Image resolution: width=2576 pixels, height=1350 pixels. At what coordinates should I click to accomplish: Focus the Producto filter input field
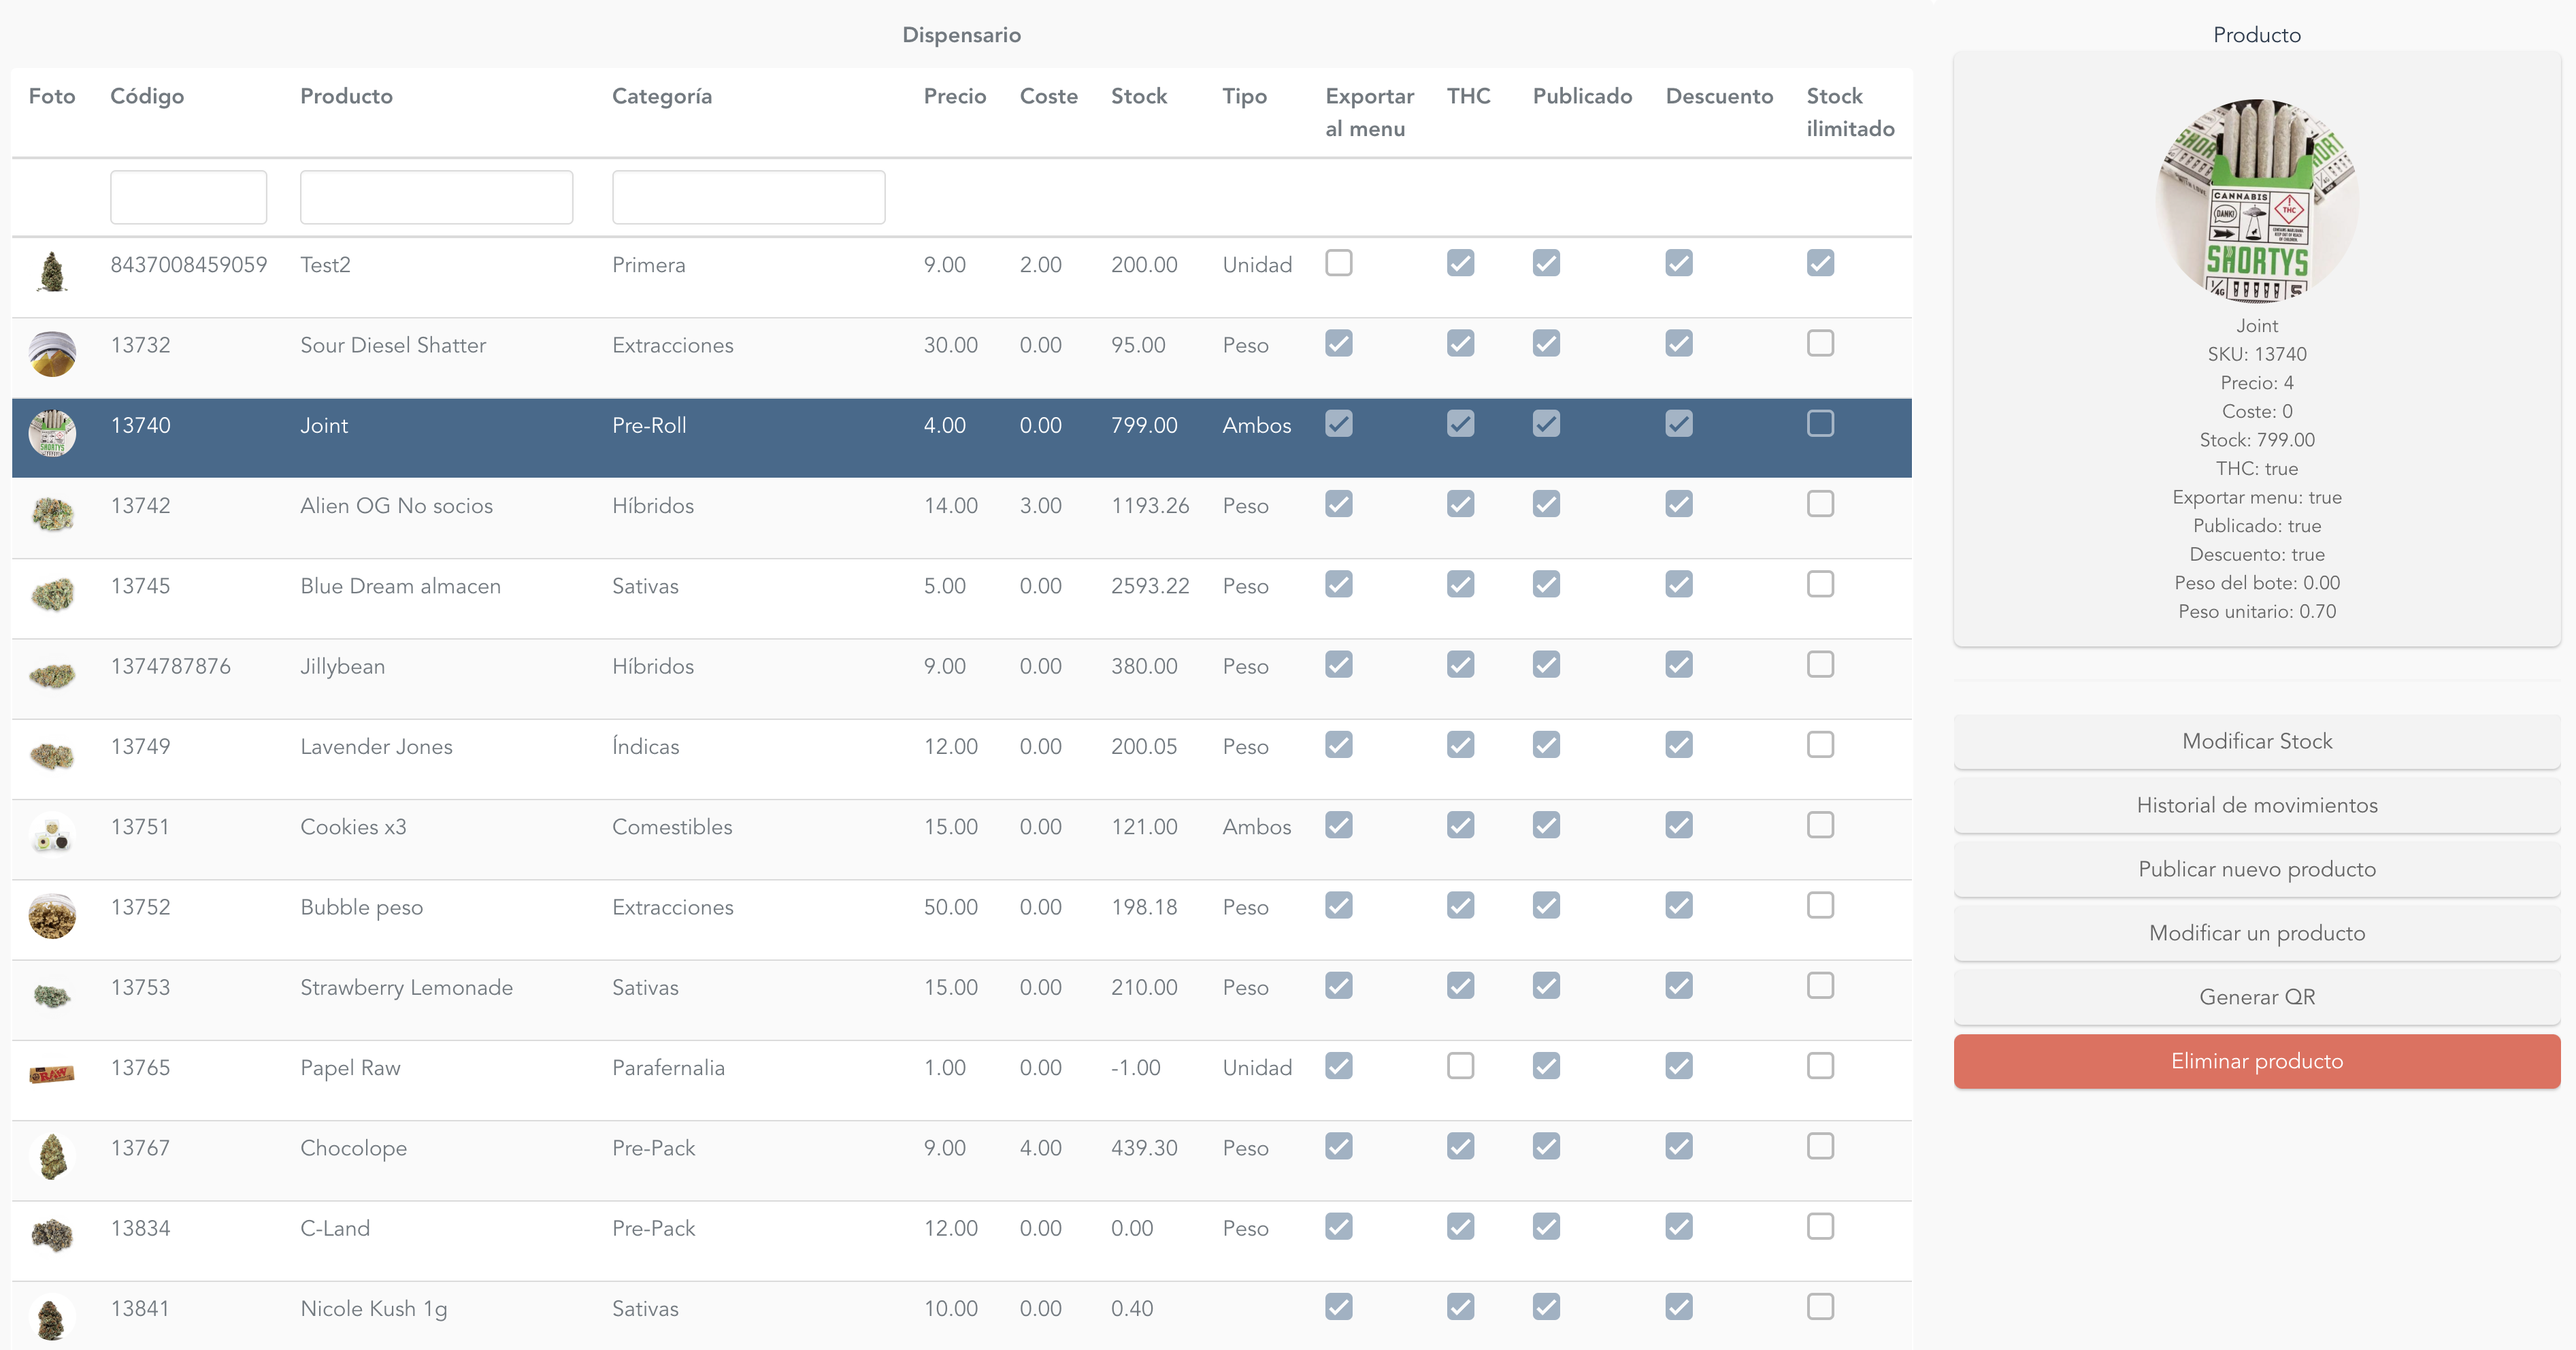point(436,197)
